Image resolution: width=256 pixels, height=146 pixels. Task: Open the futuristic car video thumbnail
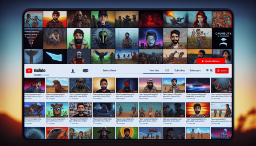[x=198, y=85]
